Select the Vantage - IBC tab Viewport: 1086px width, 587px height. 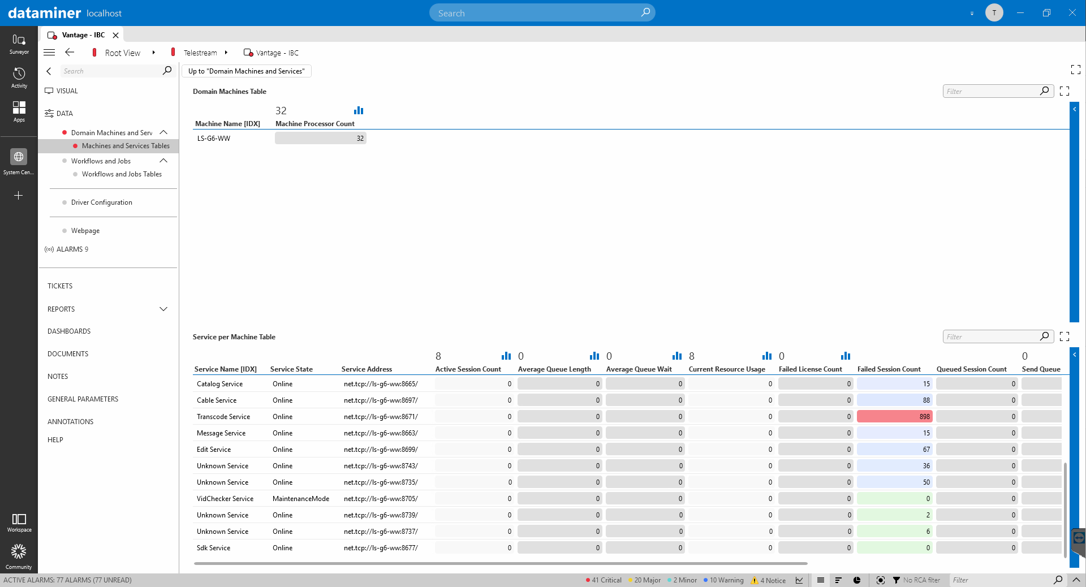click(83, 35)
